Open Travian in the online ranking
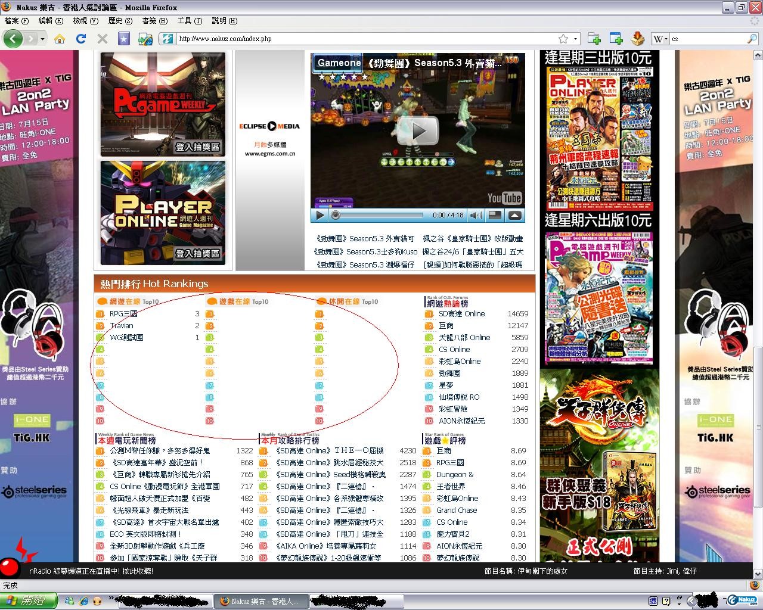Image resolution: width=763 pixels, height=610 pixels. tap(122, 326)
